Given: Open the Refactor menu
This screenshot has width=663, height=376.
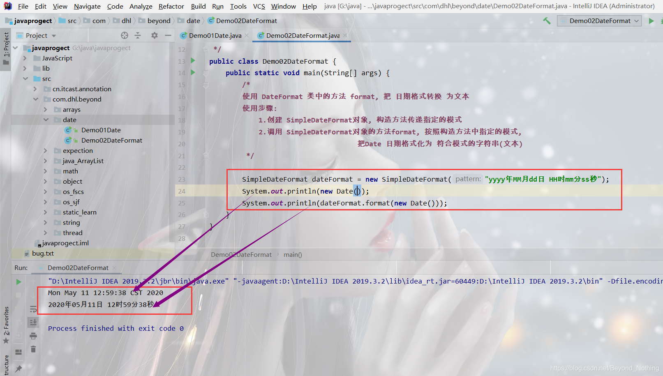Looking at the screenshot, I should 171,6.
